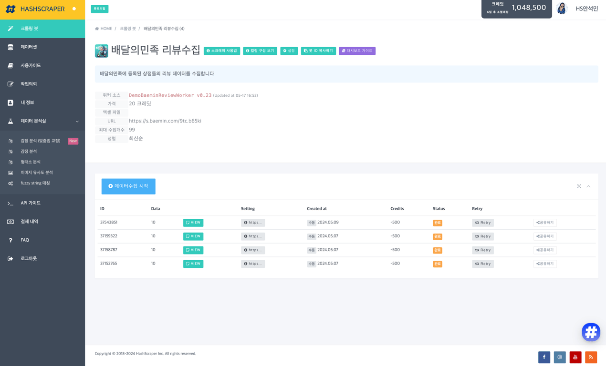Click the DemoBaeminReviewWorker v0.23 source text
Screen dimensions: 606x366
170,95
